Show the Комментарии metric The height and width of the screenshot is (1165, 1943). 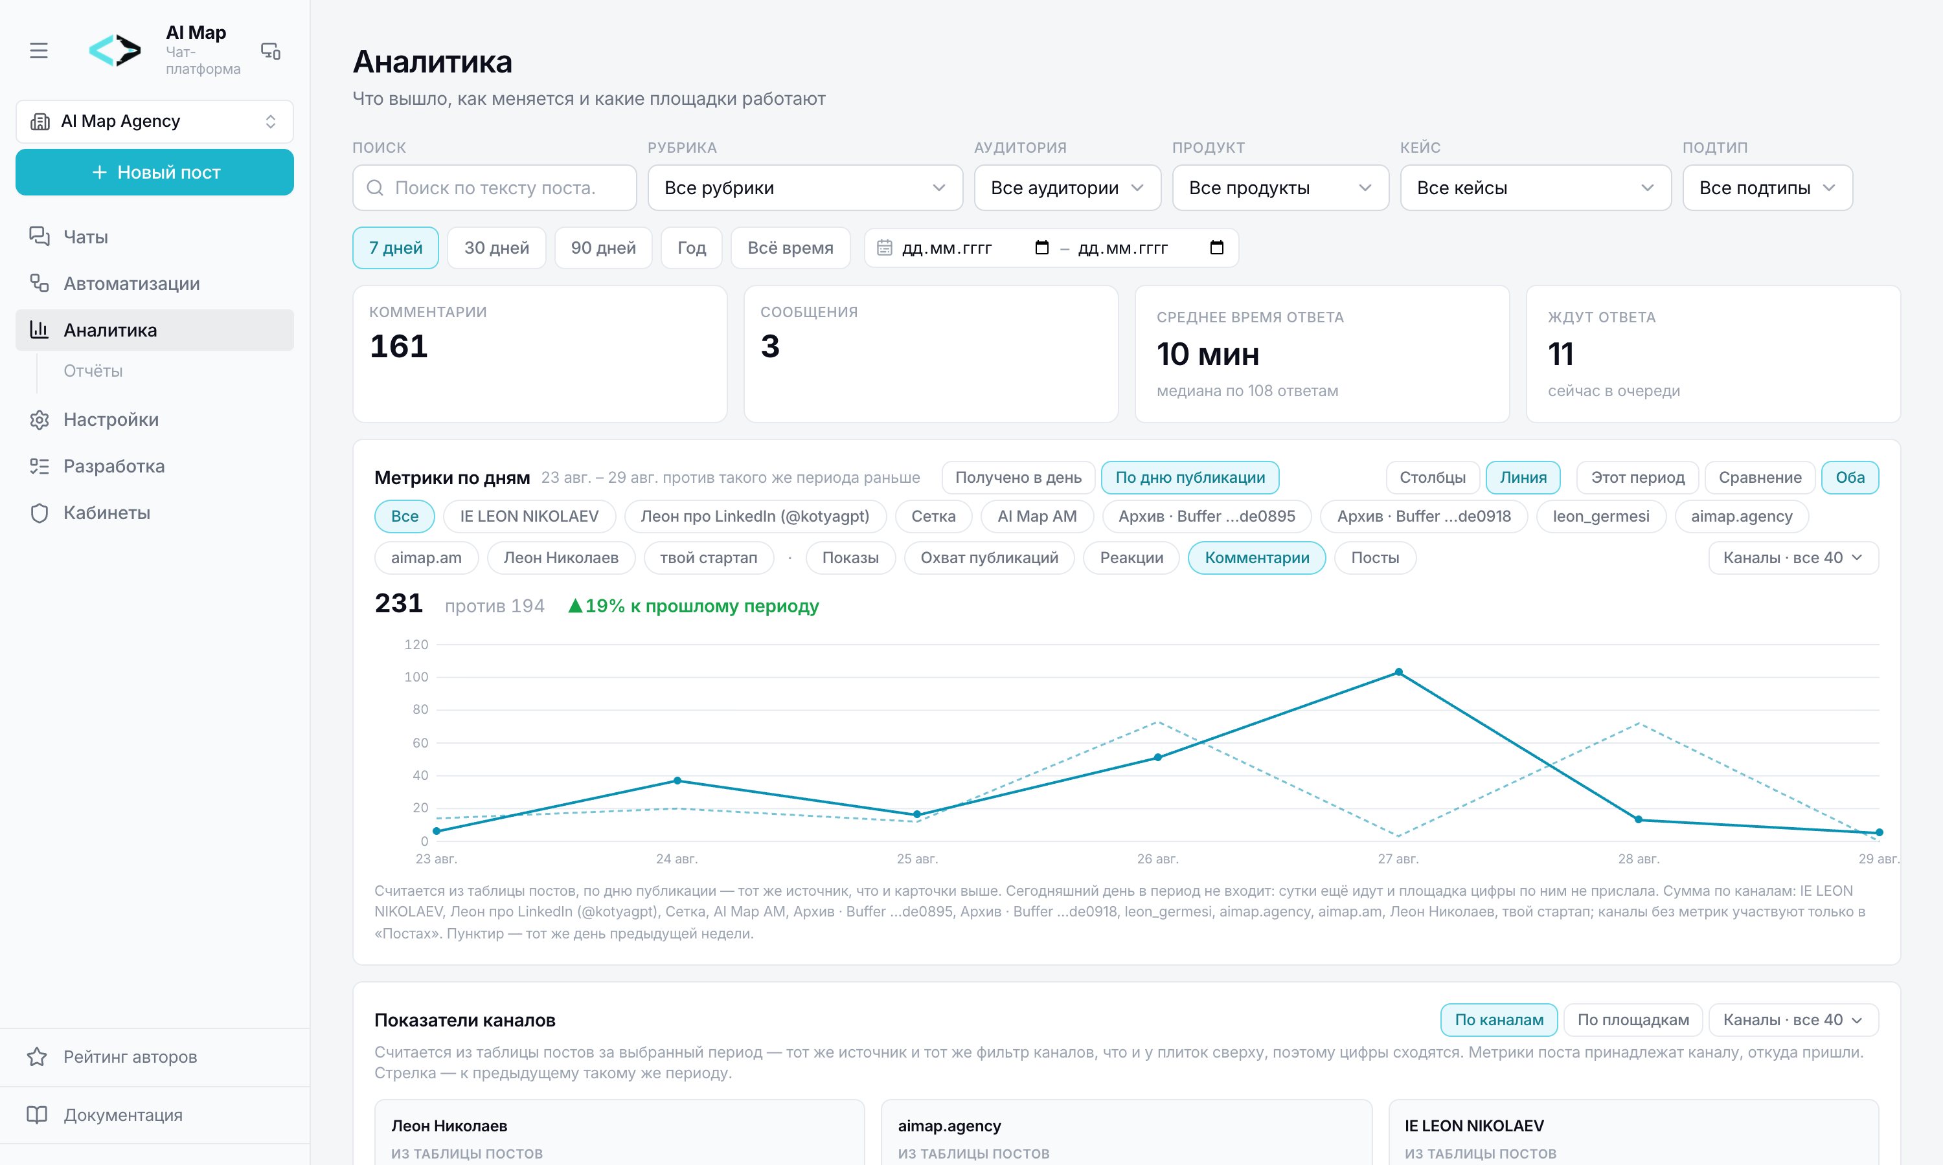tap(1256, 558)
